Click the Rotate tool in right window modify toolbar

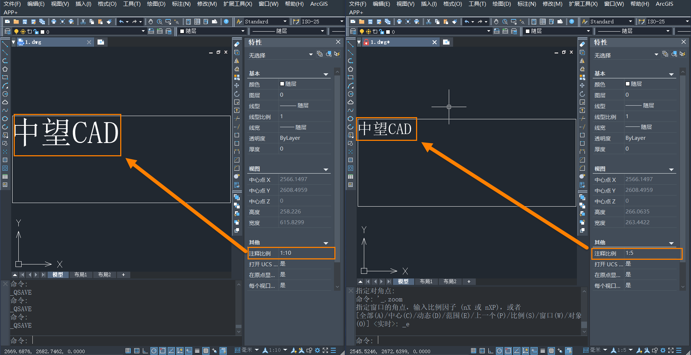tap(582, 94)
